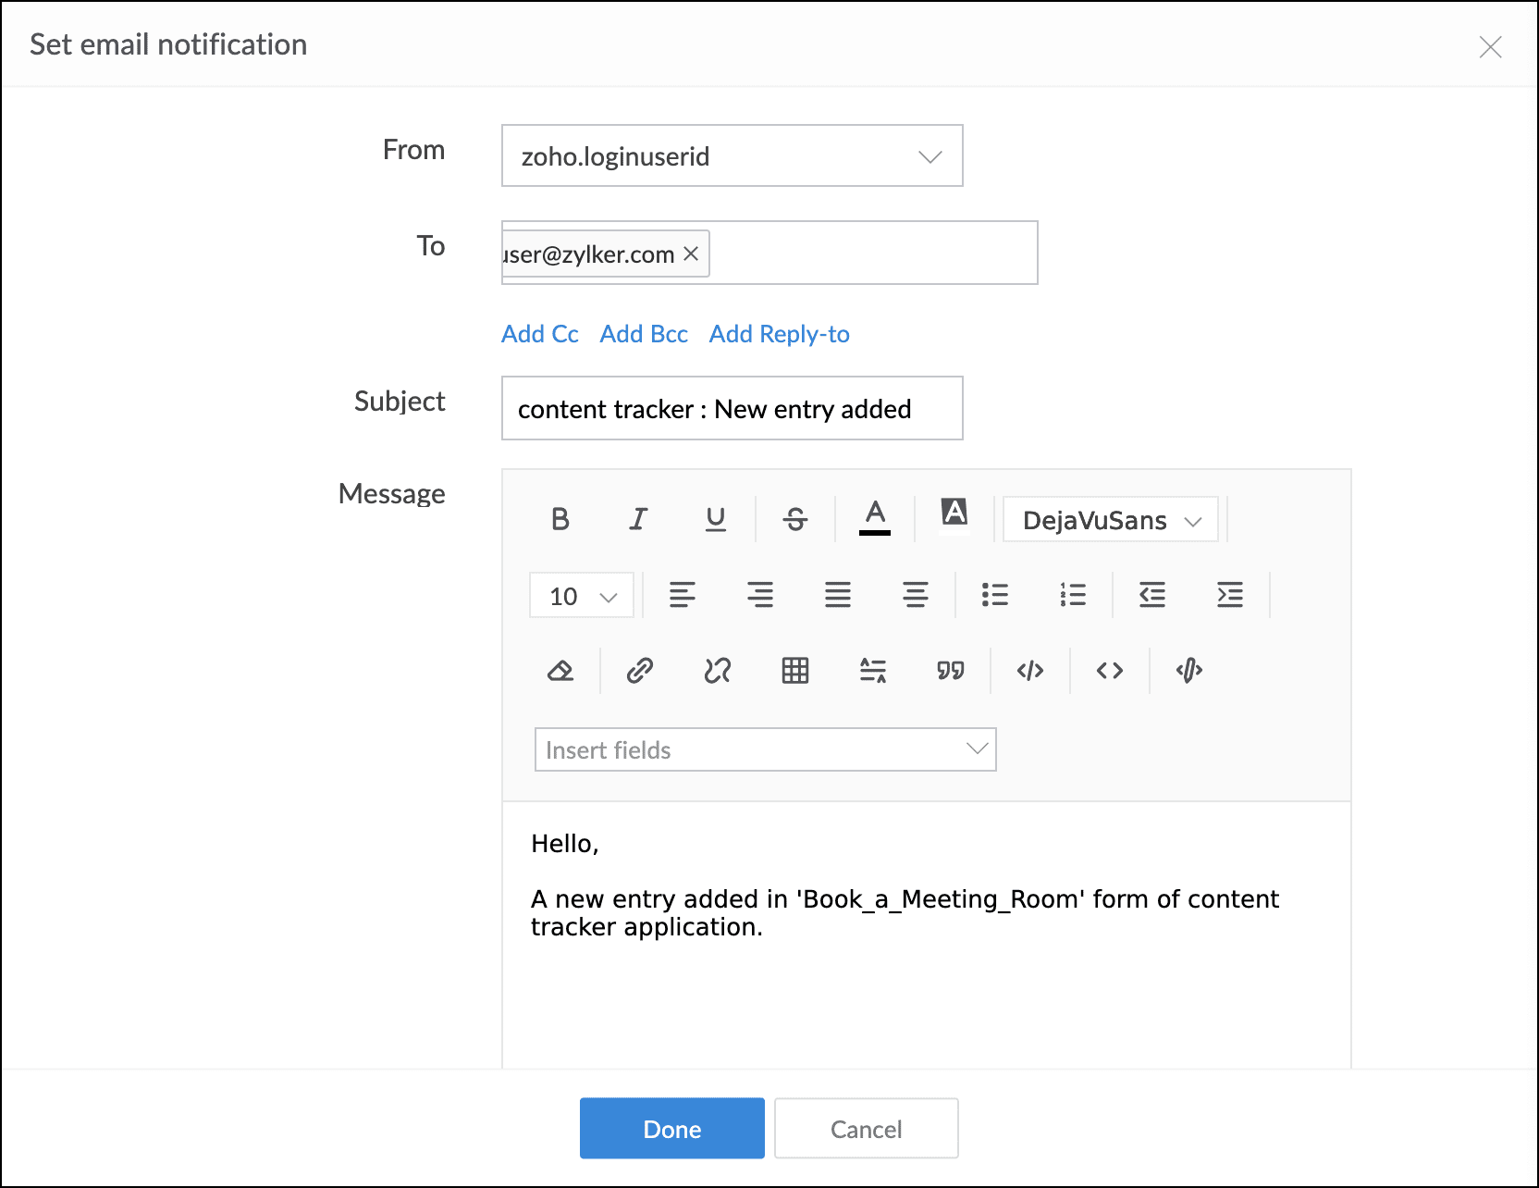Insert a hyperlink in the message

tap(639, 671)
